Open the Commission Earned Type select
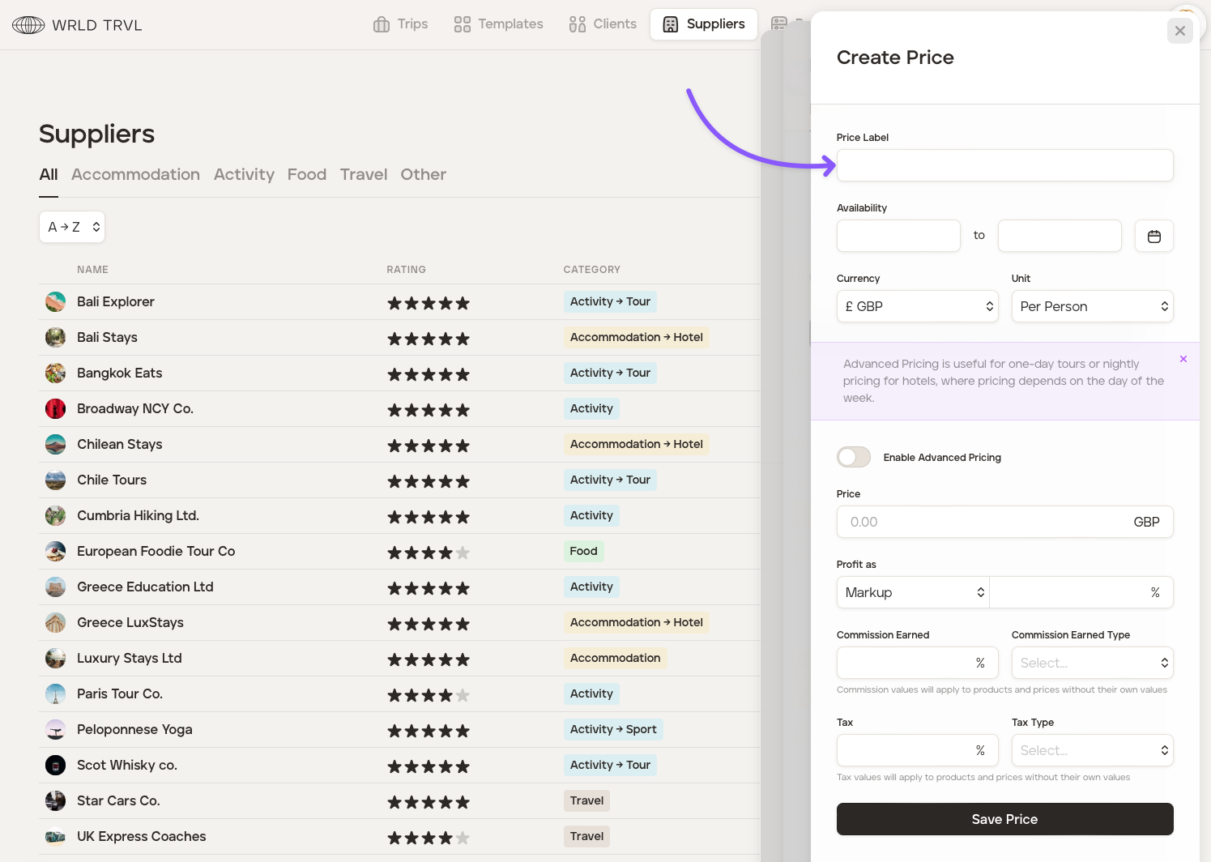1211x862 pixels. 1092,663
